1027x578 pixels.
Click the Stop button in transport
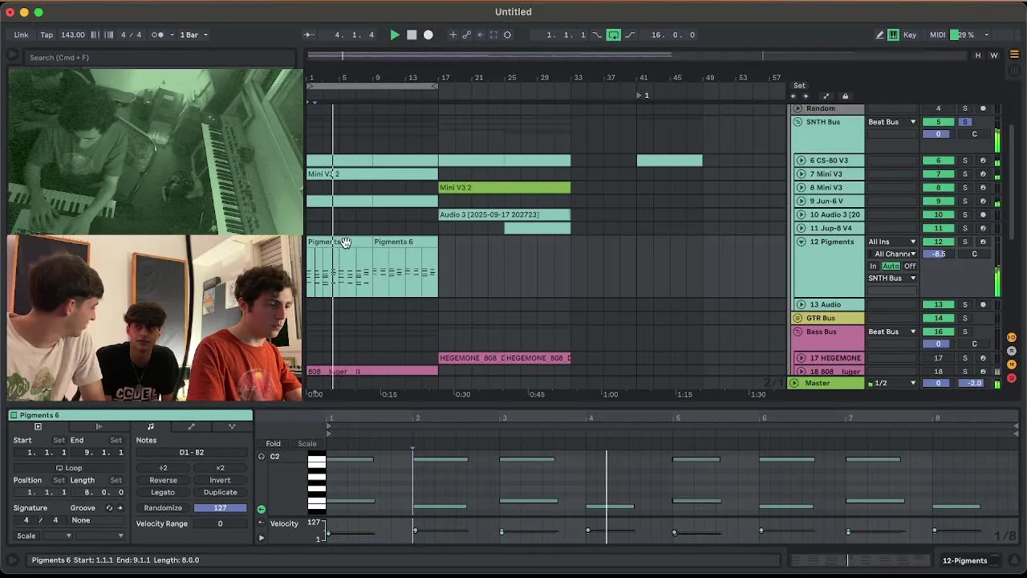pos(412,35)
